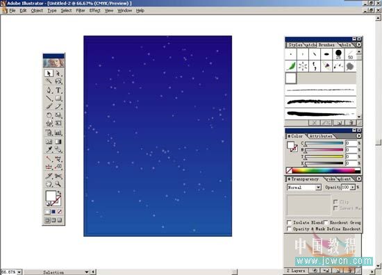Select the Direct Selection tool
Viewport: 382px width, 275px height.
tap(58, 73)
